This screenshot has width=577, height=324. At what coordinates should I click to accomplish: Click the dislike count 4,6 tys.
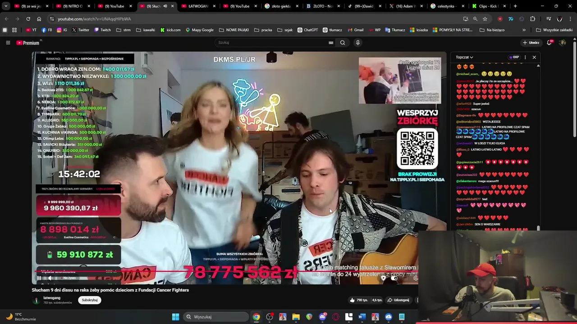point(377,300)
